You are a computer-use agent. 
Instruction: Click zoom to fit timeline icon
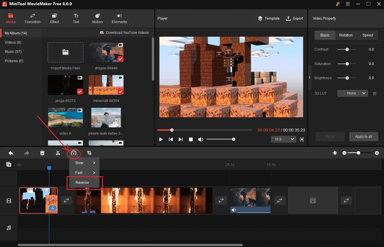point(335,153)
